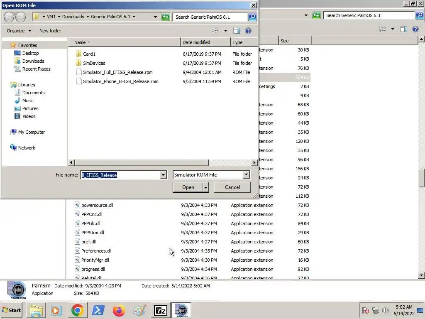Click the dialog horizontal scrollbar right arrow
The height and width of the screenshot is (319, 425).
pyautogui.click(x=254, y=163)
